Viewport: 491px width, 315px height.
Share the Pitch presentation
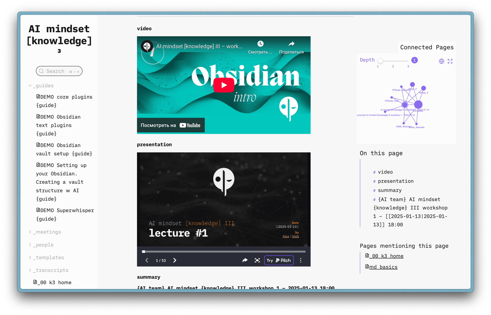click(245, 260)
